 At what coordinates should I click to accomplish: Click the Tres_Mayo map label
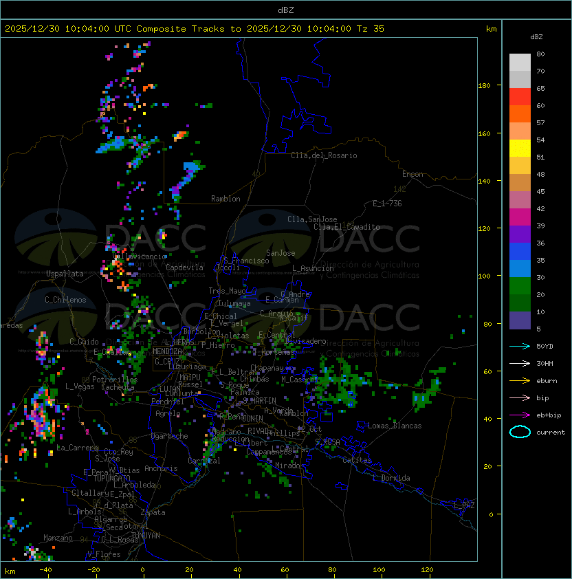pos(227,291)
